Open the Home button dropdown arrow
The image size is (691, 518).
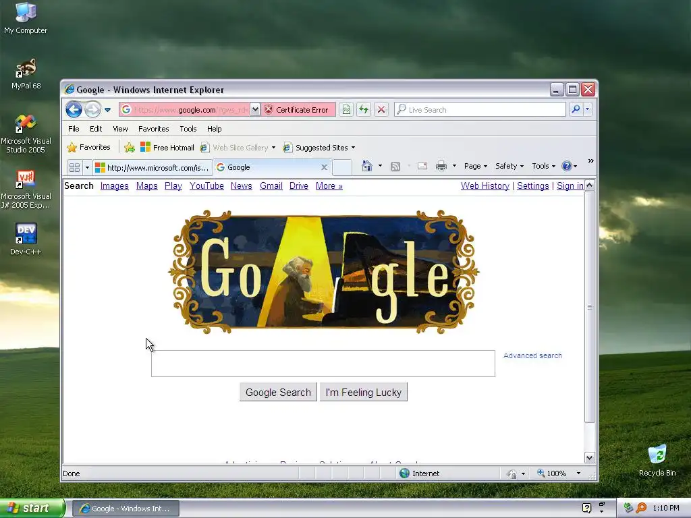click(380, 166)
